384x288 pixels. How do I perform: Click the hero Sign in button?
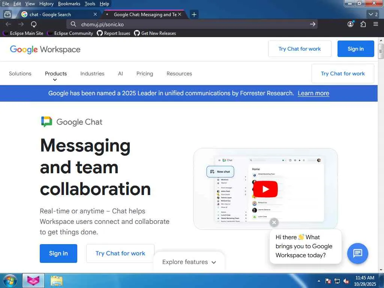58,253
